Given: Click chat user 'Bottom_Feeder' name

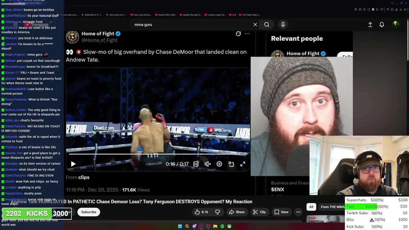Looking at the screenshot, I should 16,110.
